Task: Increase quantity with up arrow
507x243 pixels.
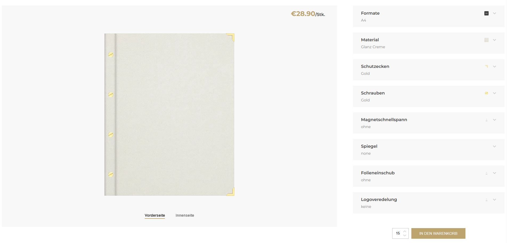Action: pyautogui.click(x=405, y=231)
